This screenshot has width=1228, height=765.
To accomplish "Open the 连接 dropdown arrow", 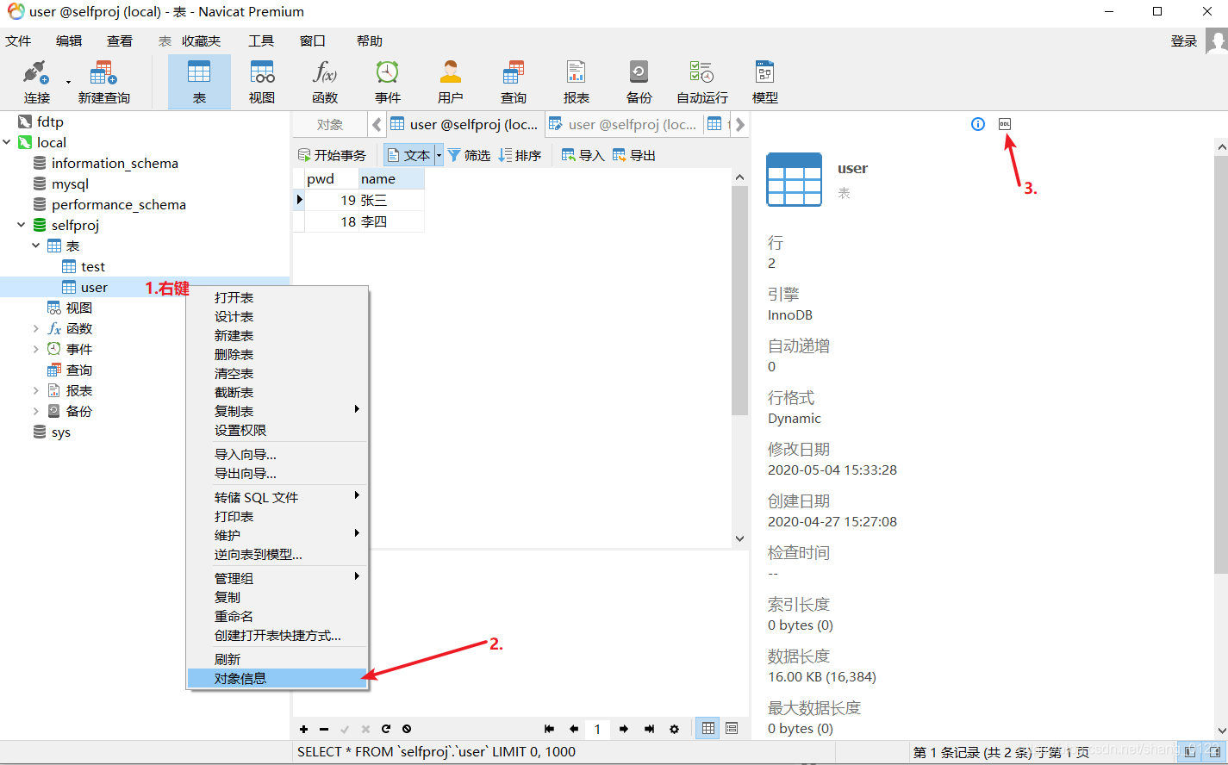I will click(68, 83).
